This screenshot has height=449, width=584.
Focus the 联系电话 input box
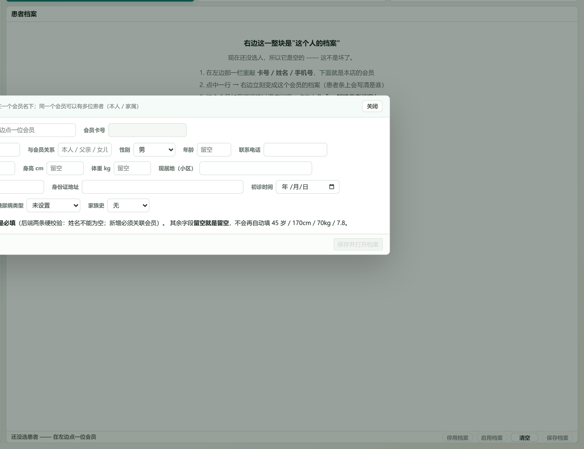point(296,150)
